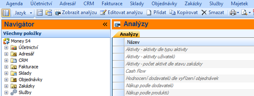Click Editovat analýzu pencil icon
This screenshot has height=96, width=254.
pos(103,13)
